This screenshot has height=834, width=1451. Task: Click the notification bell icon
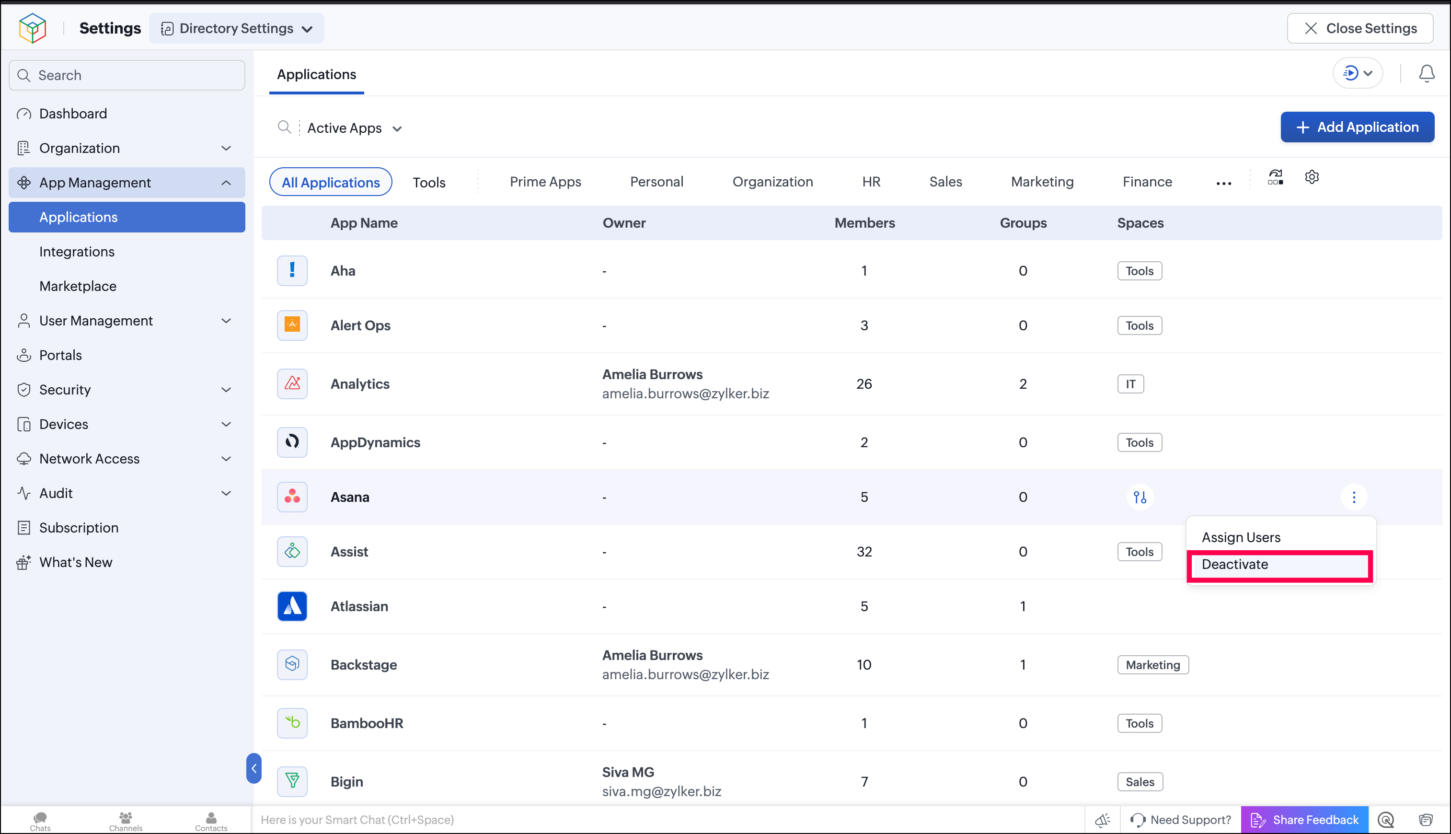[1427, 73]
